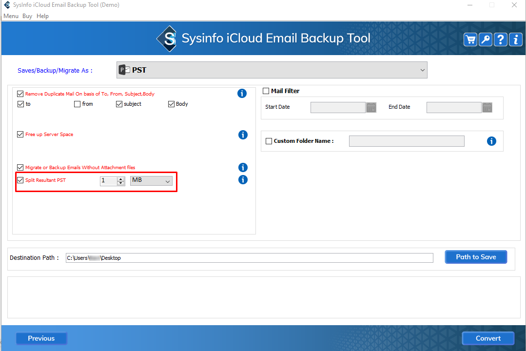Screen dimensions: 526x351
Task: Open the Help menu
Action: point(43,16)
